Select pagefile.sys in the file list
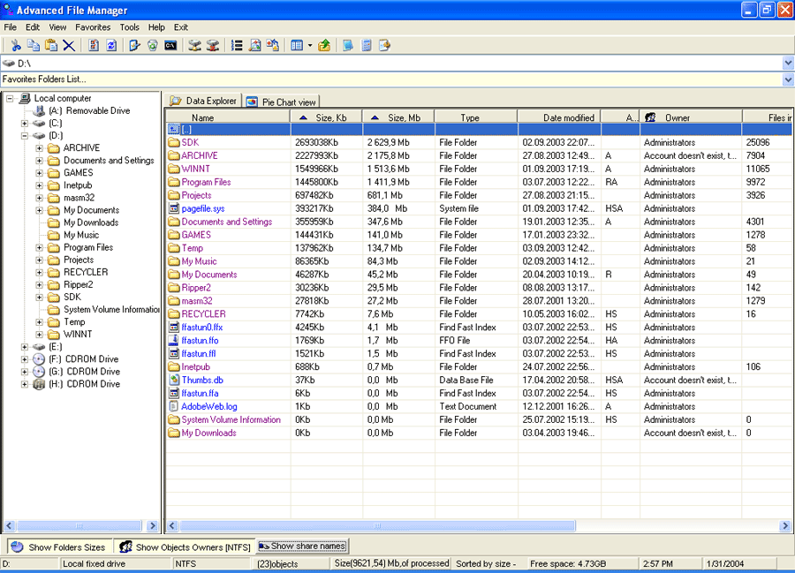 point(202,208)
